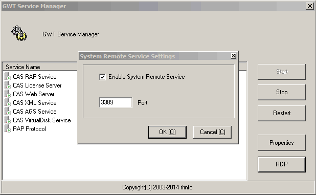Dismiss dialog with the Cancel button
Screen dimensions: 316x195
(212, 132)
